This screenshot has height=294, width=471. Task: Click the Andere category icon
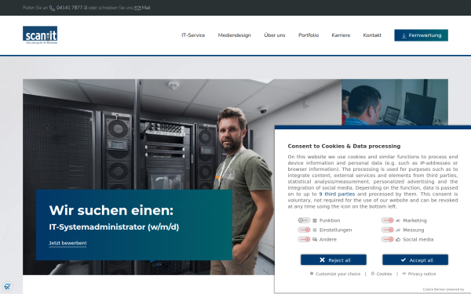[x=315, y=239]
